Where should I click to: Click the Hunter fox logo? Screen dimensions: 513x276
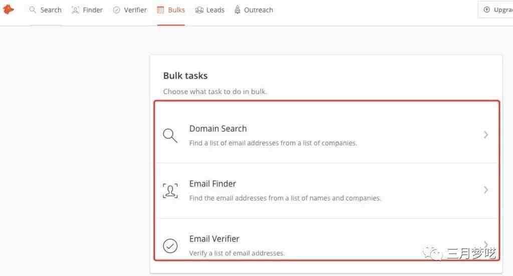click(x=8, y=9)
